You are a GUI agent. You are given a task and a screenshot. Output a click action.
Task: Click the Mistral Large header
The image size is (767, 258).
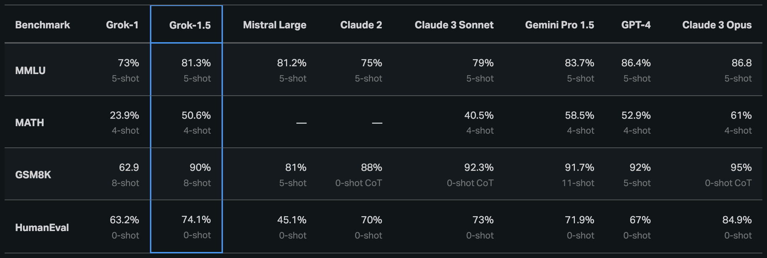pos(274,25)
